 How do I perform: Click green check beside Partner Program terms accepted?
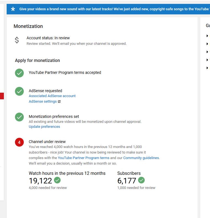[x=19, y=73]
